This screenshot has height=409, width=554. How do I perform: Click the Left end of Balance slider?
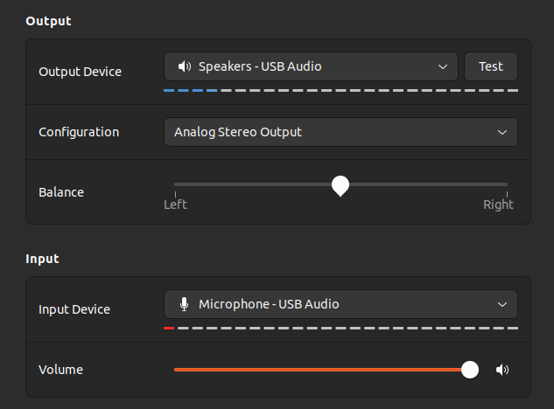176,185
